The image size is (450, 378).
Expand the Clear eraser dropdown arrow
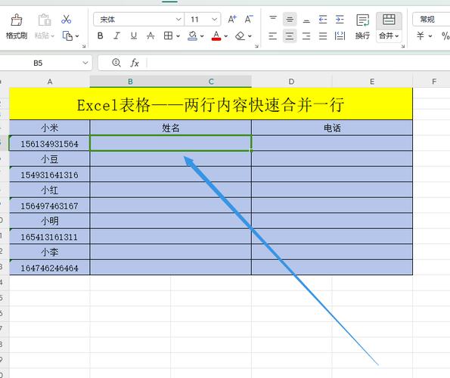[x=250, y=36]
